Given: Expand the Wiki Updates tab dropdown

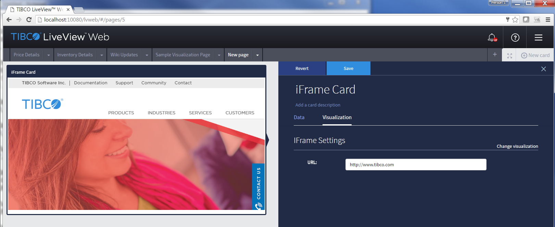Looking at the screenshot, I should [x=147, y=55].
